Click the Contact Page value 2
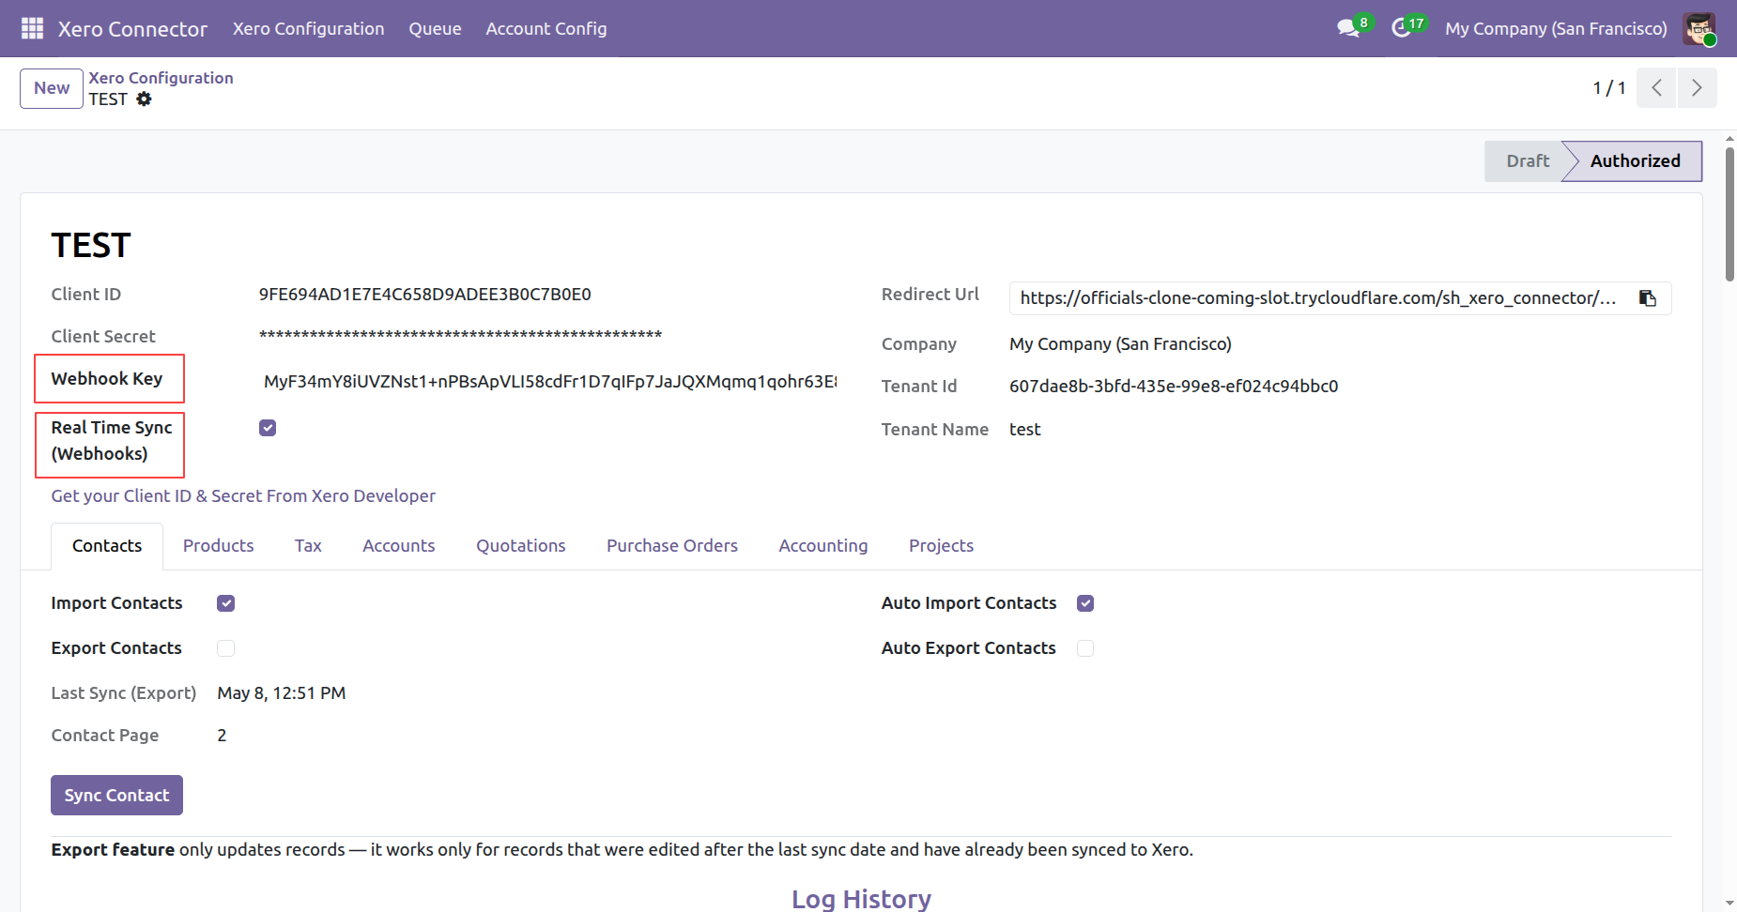The image size is (1737, 912). pyautogui.click(x=222, y=736)
